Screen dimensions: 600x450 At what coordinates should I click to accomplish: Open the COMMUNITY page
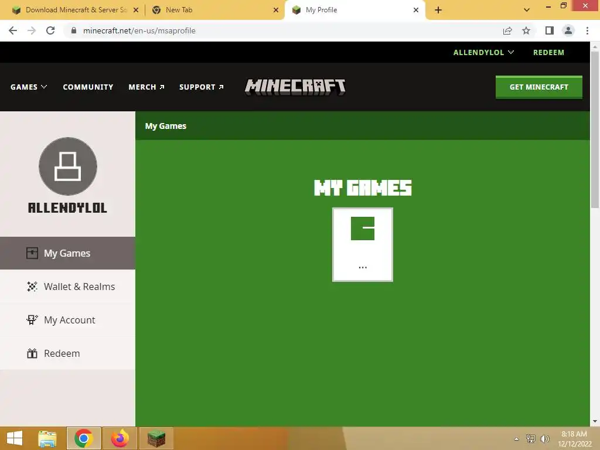point(88,87)
